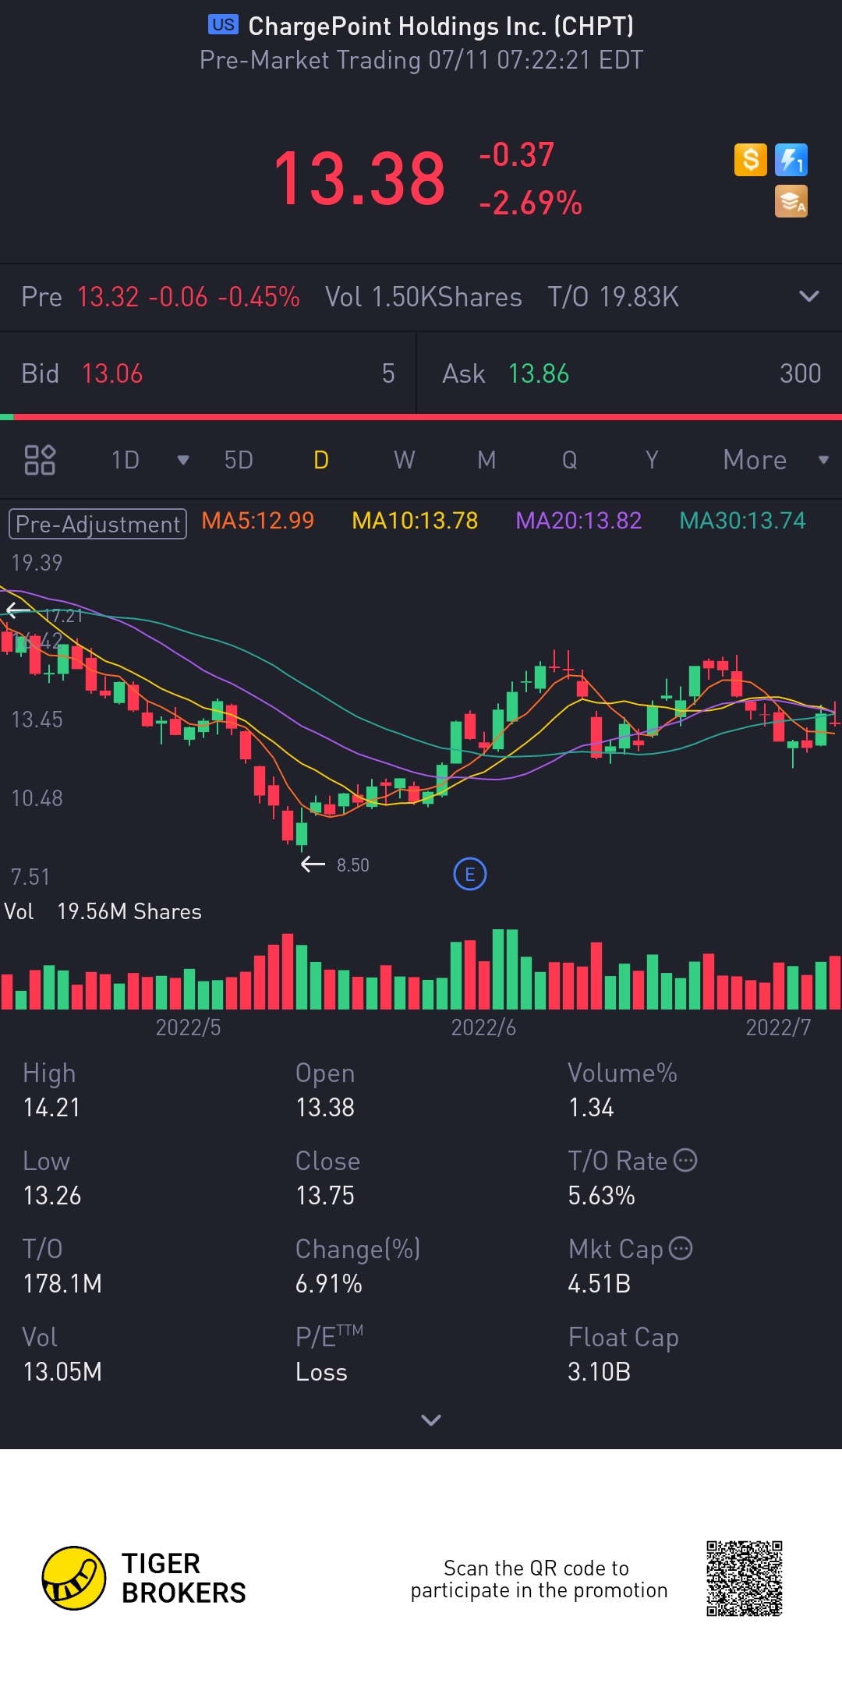Screen dimensions: 842x1708
Task: Tap the Vol 19.56M Shares label
Action: [x=103, y=911]
